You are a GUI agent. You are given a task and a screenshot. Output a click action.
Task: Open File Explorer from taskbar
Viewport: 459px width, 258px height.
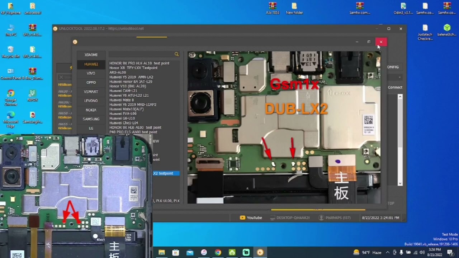[x=162, y=252]
